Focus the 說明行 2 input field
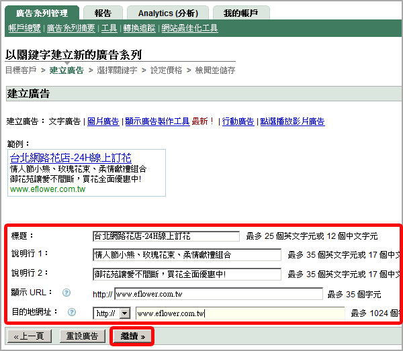This screenshot has width=403, height=351. tap(187, 274)
